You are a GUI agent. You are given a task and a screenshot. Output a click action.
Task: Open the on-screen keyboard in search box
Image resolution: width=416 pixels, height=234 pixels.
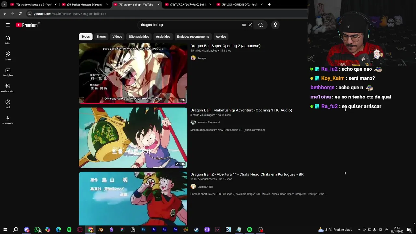pos(244,25)
